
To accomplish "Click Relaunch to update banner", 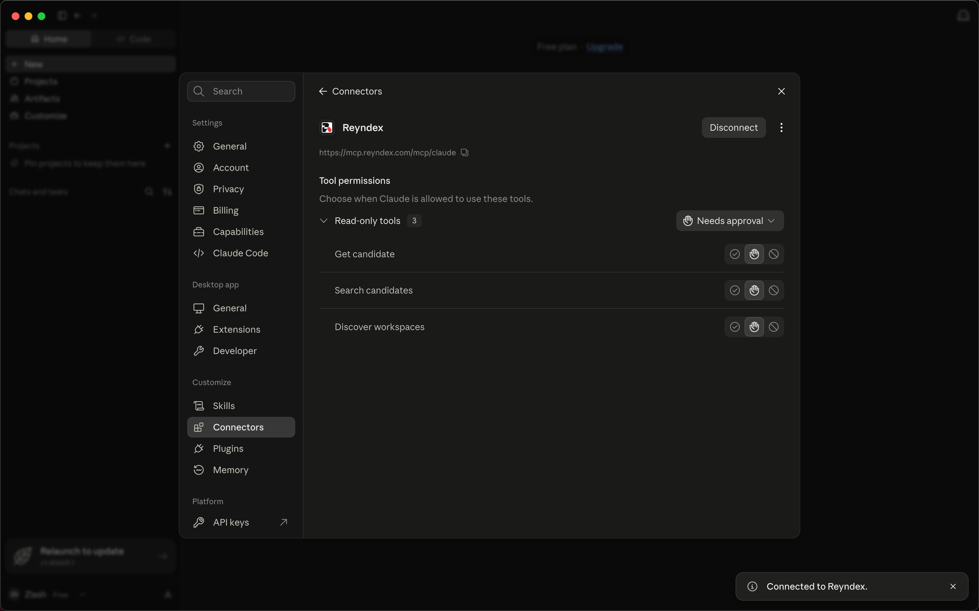I will click(x=91, y=556).
